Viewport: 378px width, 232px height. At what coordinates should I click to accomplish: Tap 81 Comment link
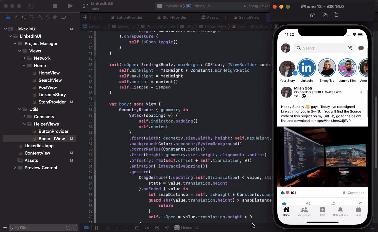[x=353, y=193]
